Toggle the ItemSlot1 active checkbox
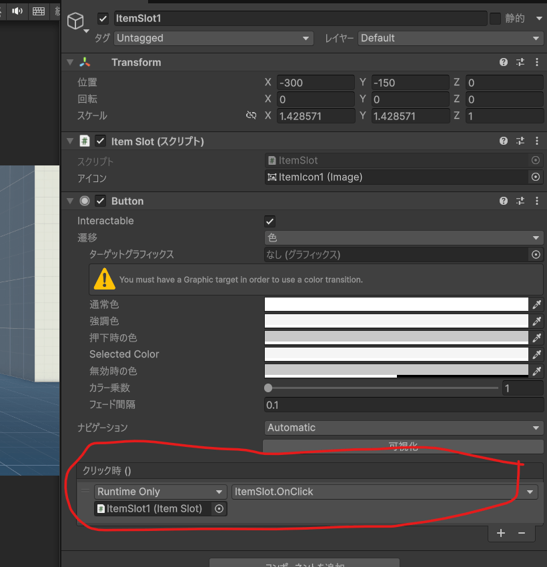The image size is (547, 567). tap(103, 19)
